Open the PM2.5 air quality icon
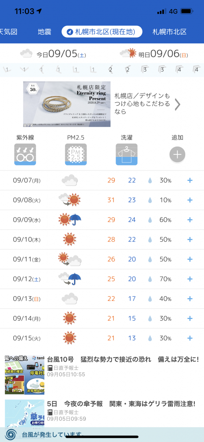 tap(75, 154)
